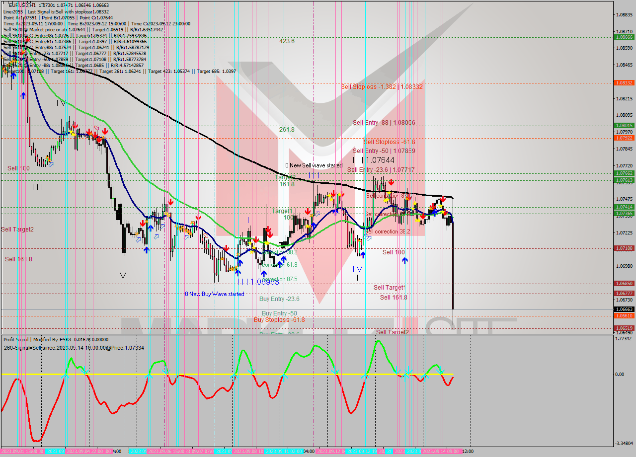This screenshot has width=636, height=457.
Task: Click the green 'Target1' label
Action: coord(282,211)
